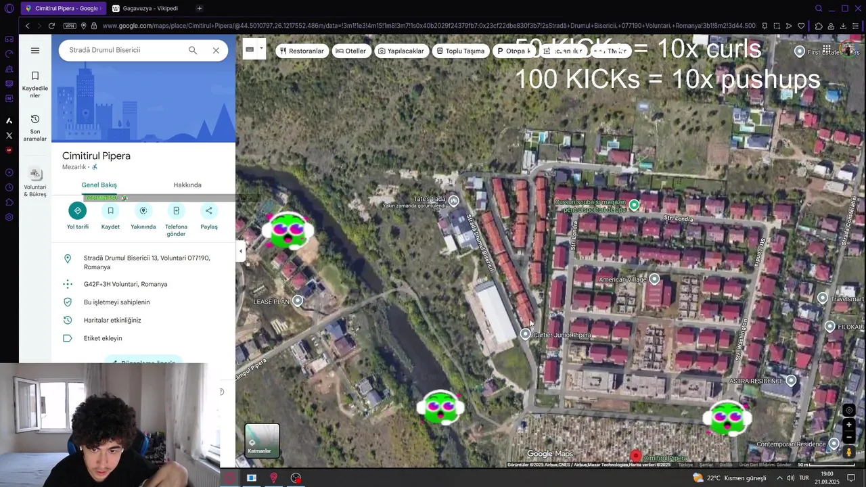Screen dimensions: 866x487
Task: Select the Oteller filter chip
Action: click(x=350, y=51)
